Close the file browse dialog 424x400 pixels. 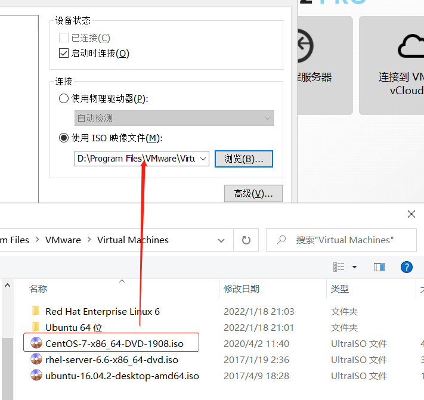click(411, 214)
